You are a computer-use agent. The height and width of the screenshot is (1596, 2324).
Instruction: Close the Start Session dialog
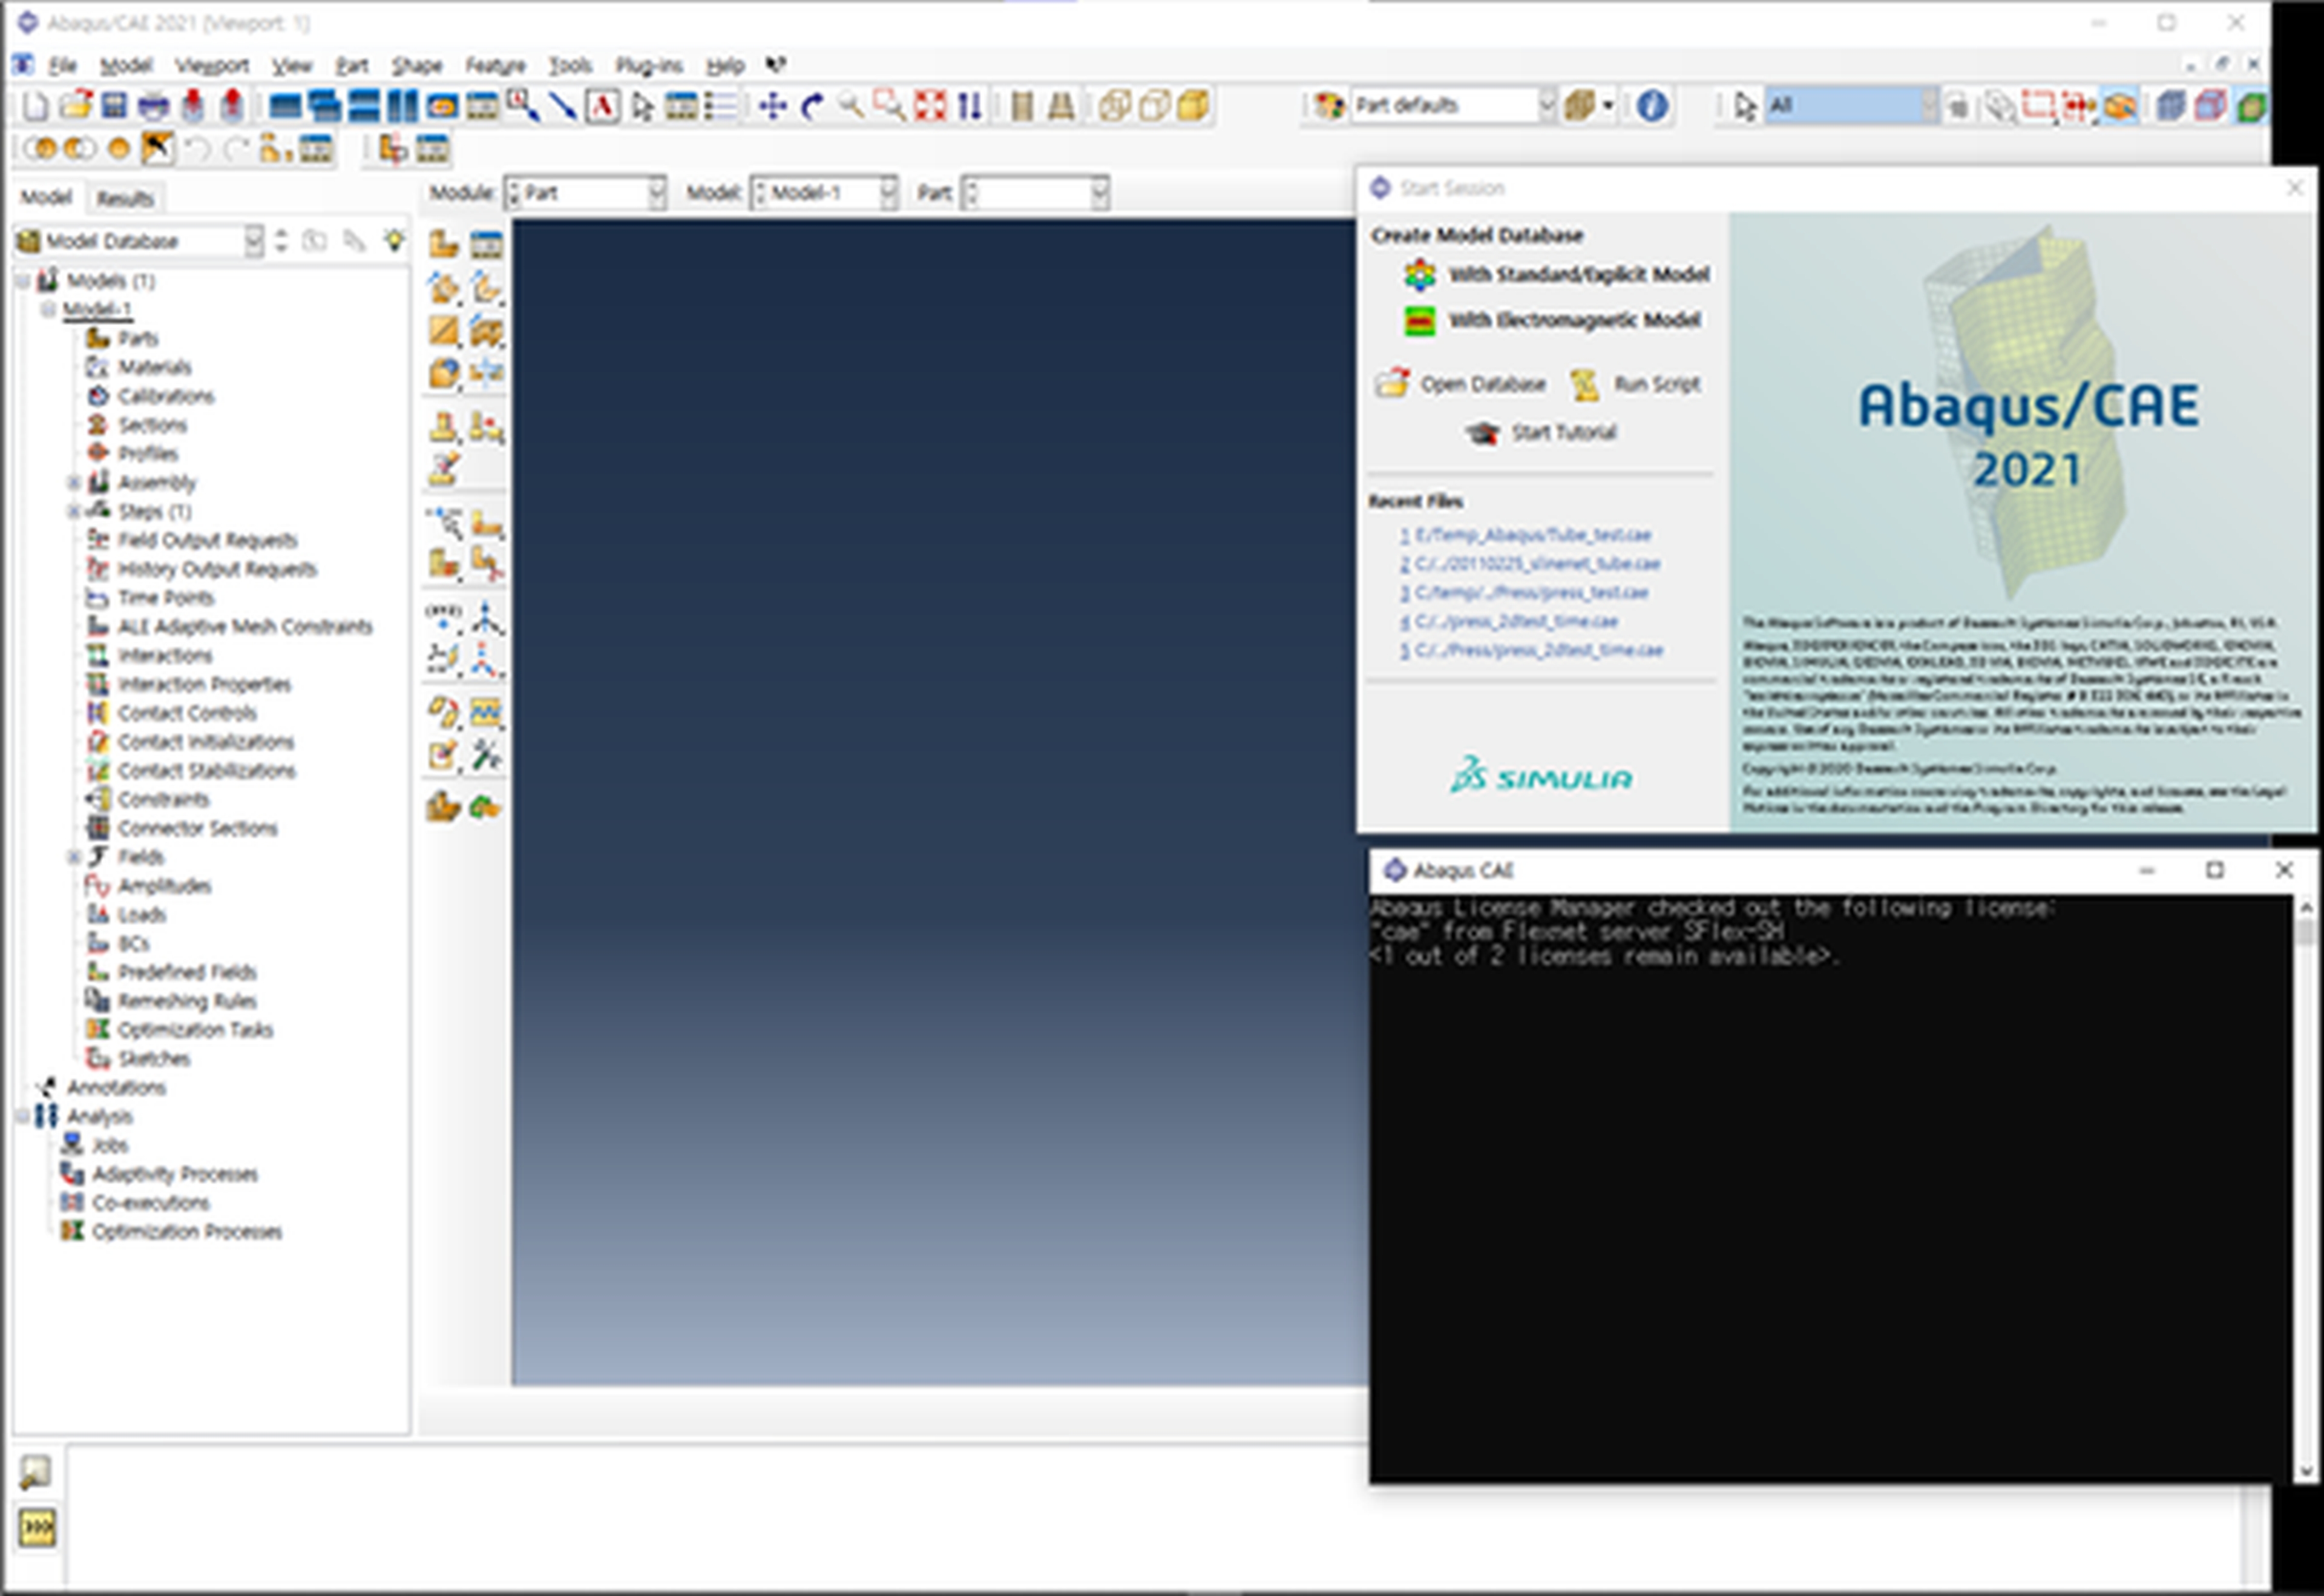(2295, 188)
